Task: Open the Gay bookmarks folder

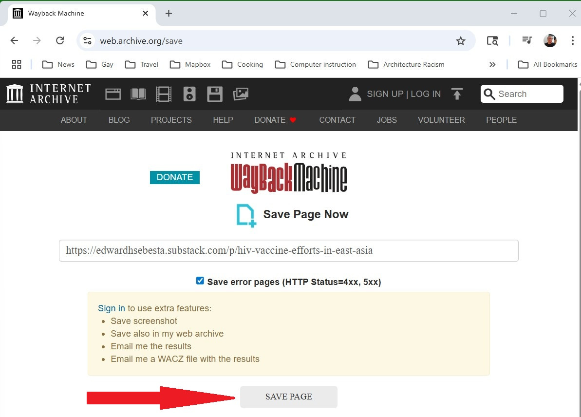Action: [99, 64]
